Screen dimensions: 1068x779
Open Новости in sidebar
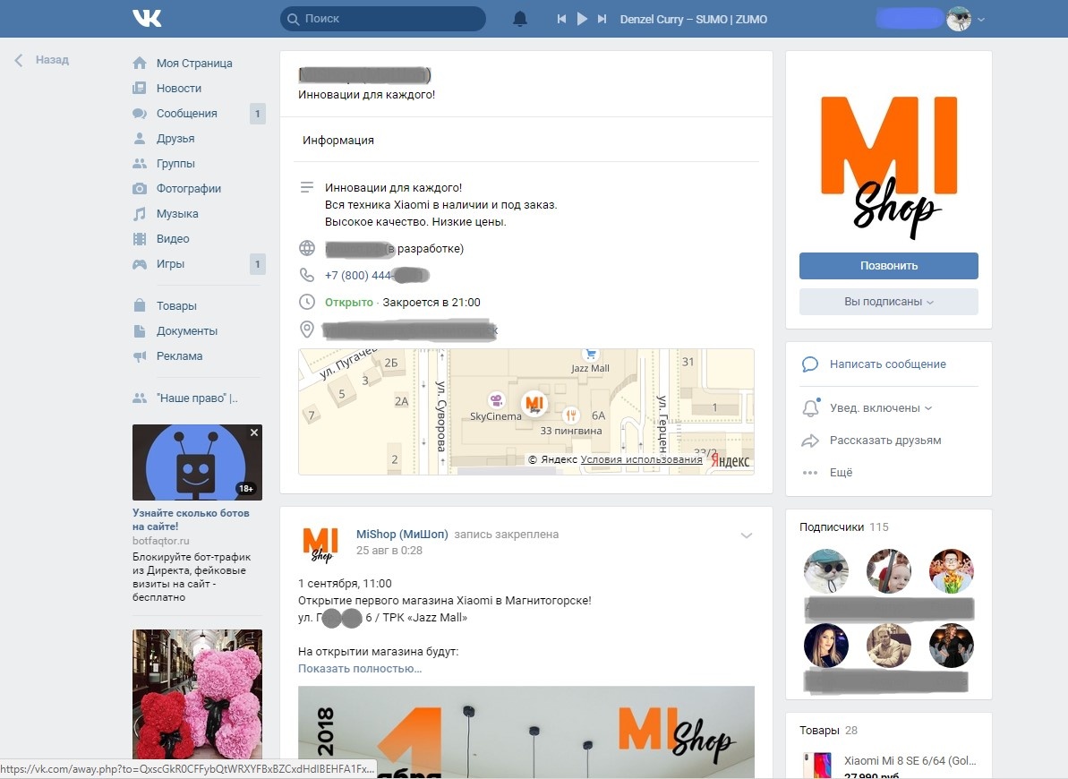pyautogui.click(x=178, y=89)
